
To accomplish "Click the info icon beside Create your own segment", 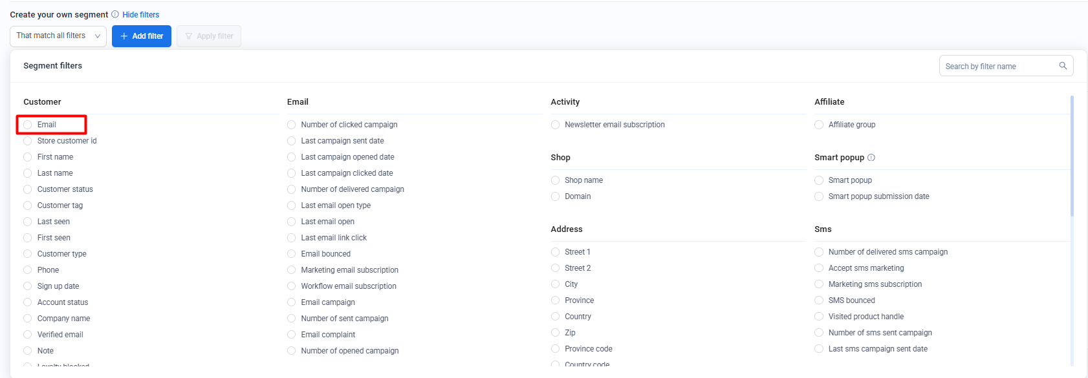I will tap(115, 14).
